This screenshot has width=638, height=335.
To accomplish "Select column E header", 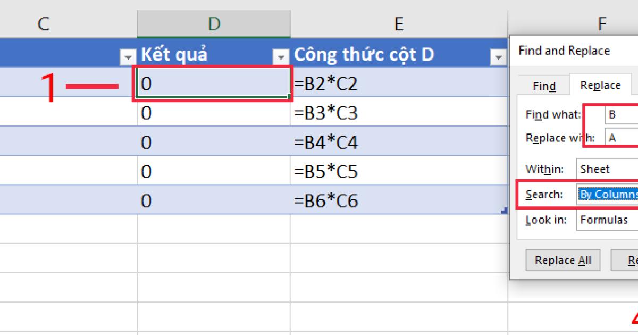I will 399,24.
